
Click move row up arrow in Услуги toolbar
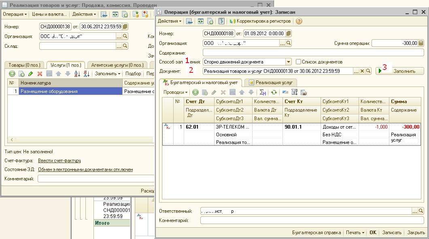pyautogui.click(x=59, y=74)
